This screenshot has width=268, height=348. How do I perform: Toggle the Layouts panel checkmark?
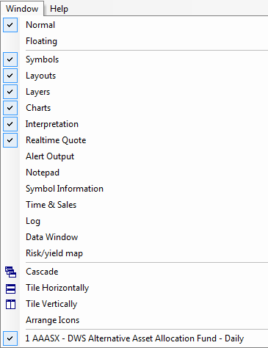(10, 76)
